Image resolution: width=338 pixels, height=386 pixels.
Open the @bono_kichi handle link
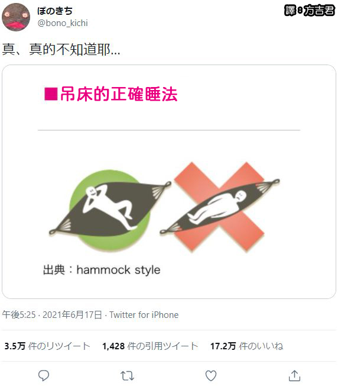(63, 23)
